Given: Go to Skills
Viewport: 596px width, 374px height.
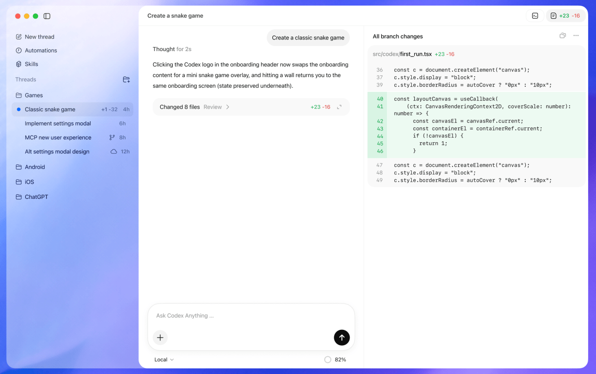Looking at the screenshot, I should pyautogui.click(x=31, y=64).
